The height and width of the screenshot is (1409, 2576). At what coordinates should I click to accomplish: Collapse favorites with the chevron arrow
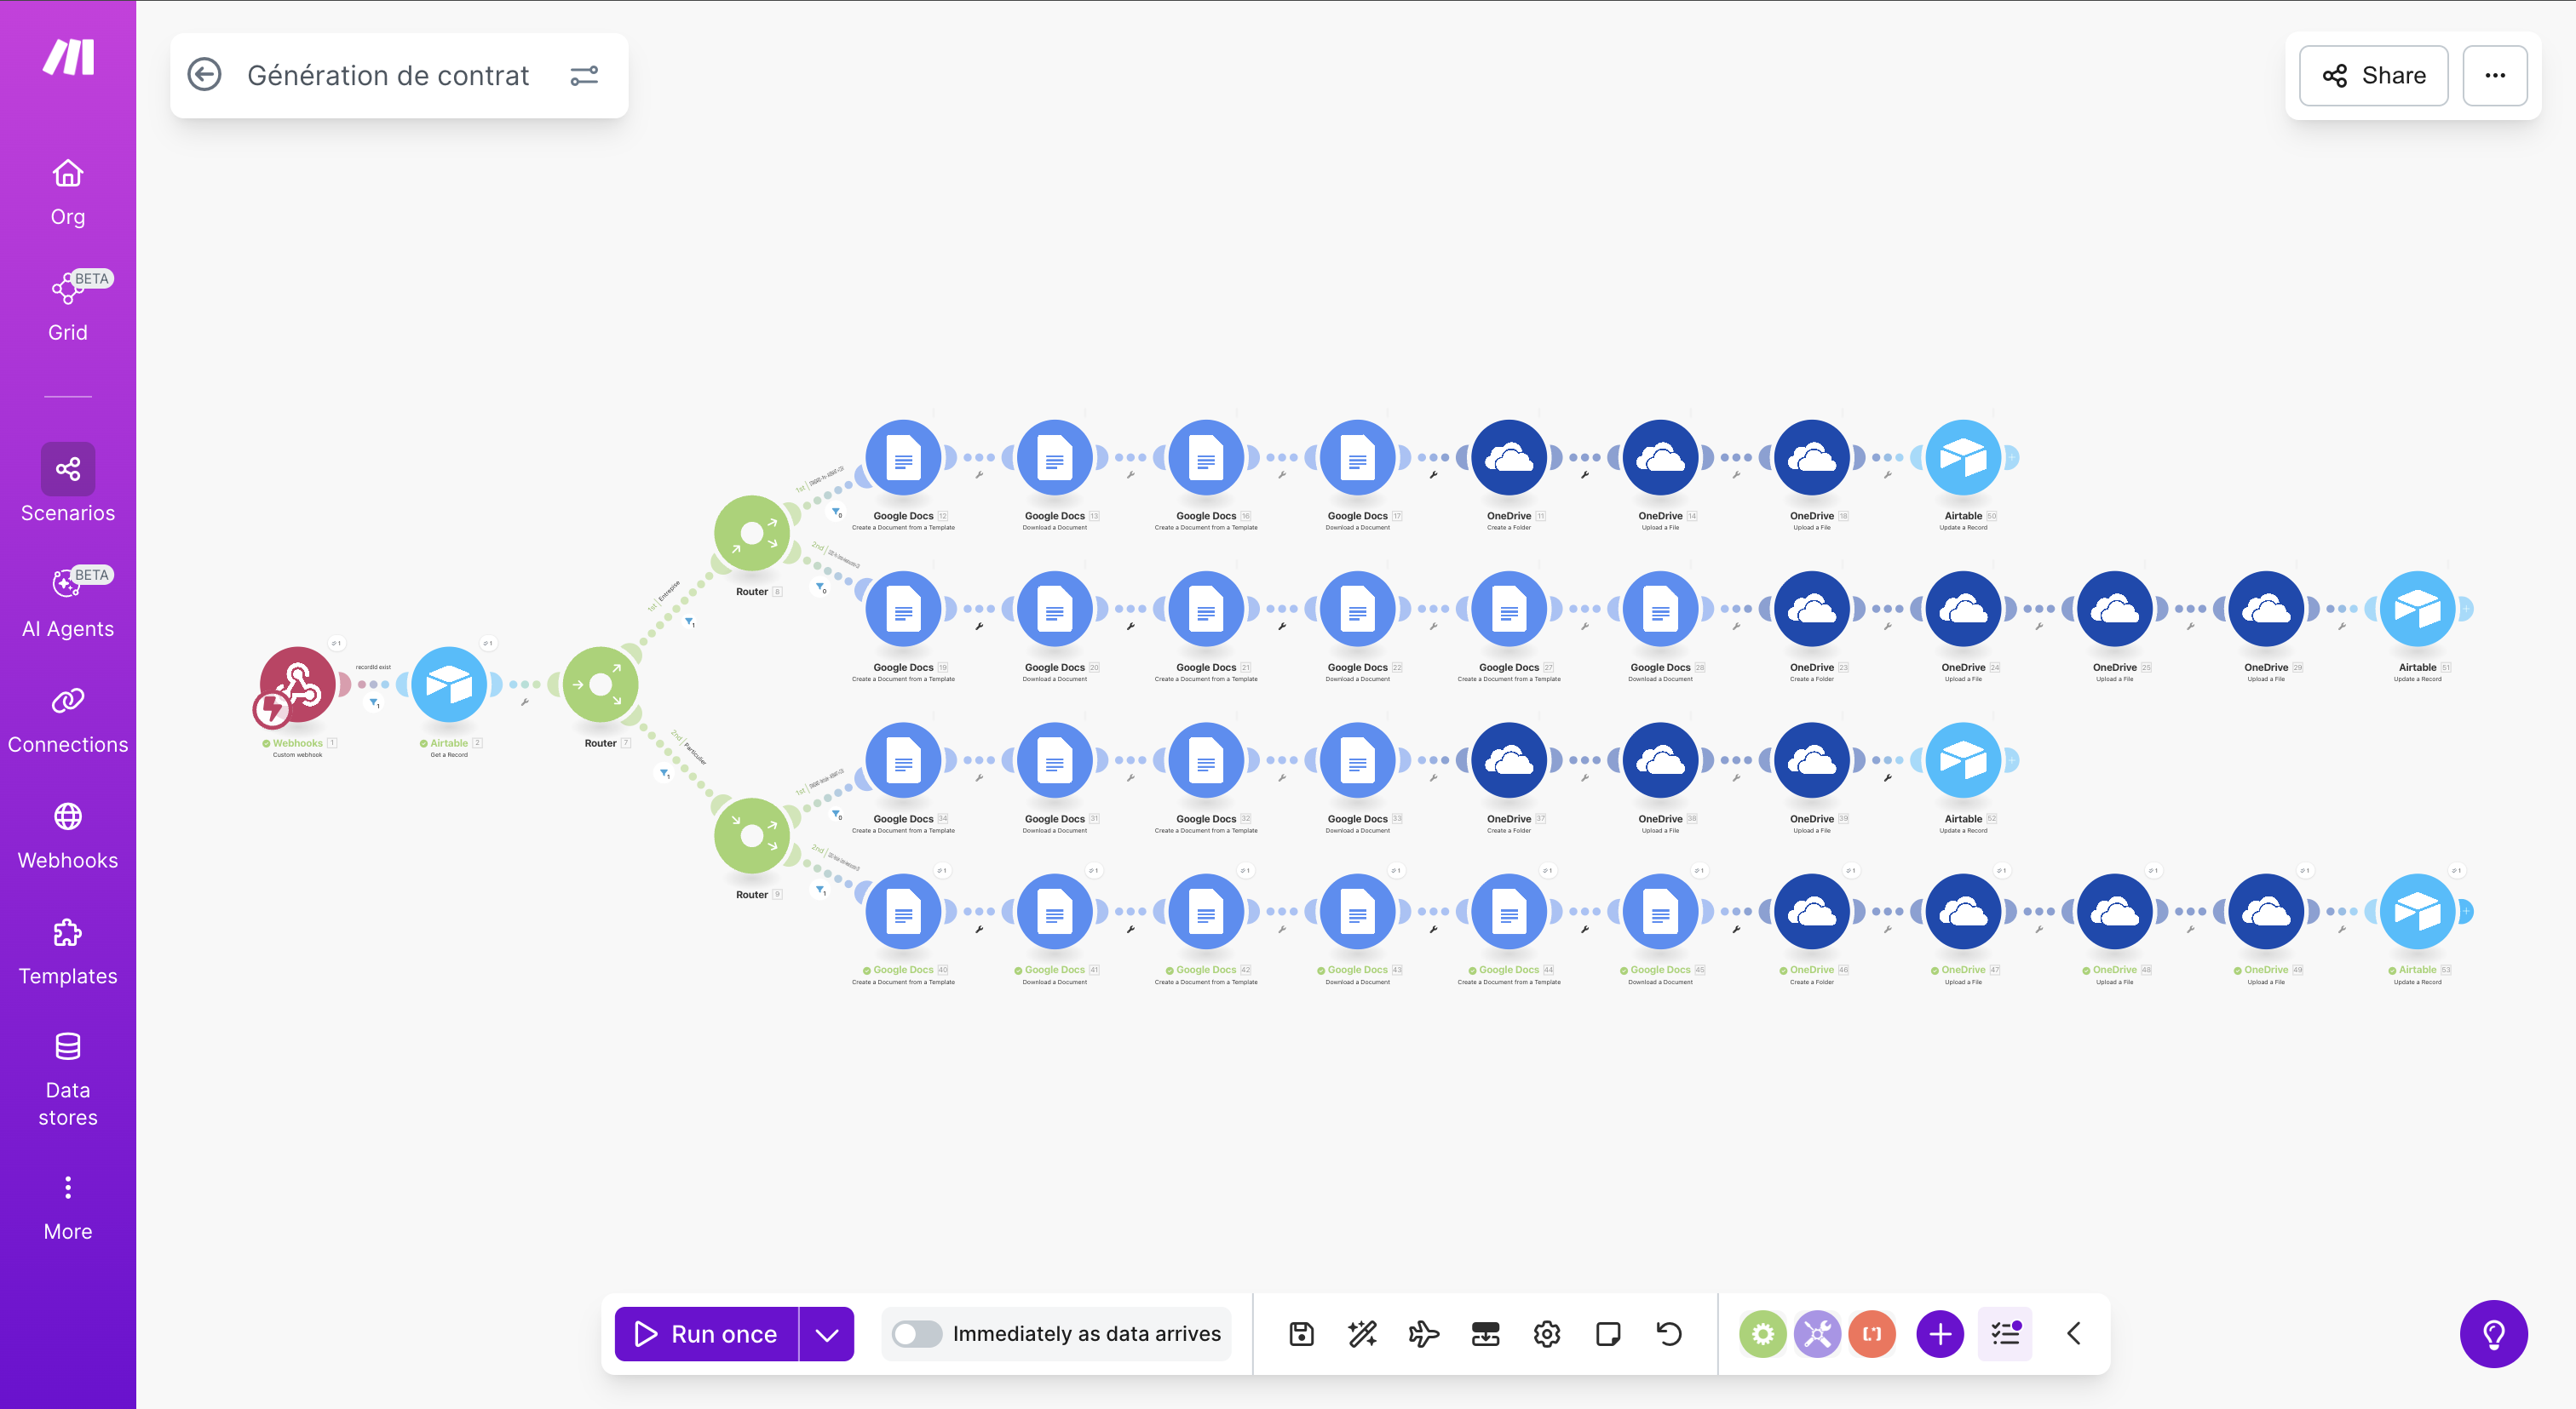point(2073,1333)
